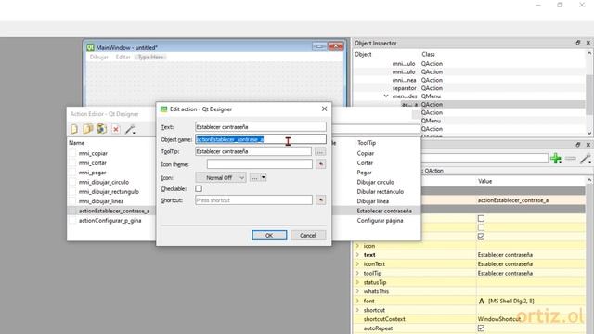Screen dimensions: 594x334
Task: Toggle the autoRepeat checkbox
Action: pos(481,328)
